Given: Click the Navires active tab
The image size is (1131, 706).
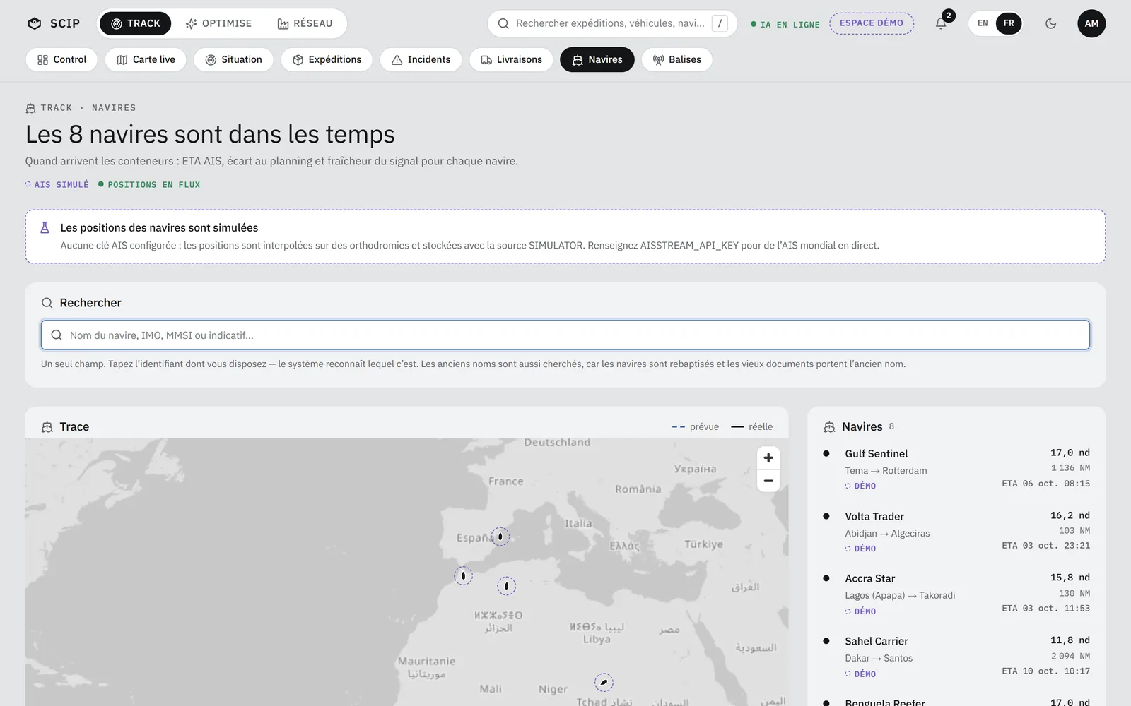Looking at the screenshot, I should [x=597, y=59].
